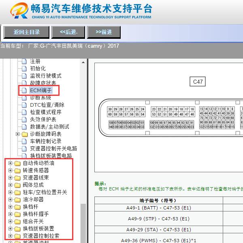Expand the 油冷却器 folder
243x243 pixels.
[x=10, y=199]
